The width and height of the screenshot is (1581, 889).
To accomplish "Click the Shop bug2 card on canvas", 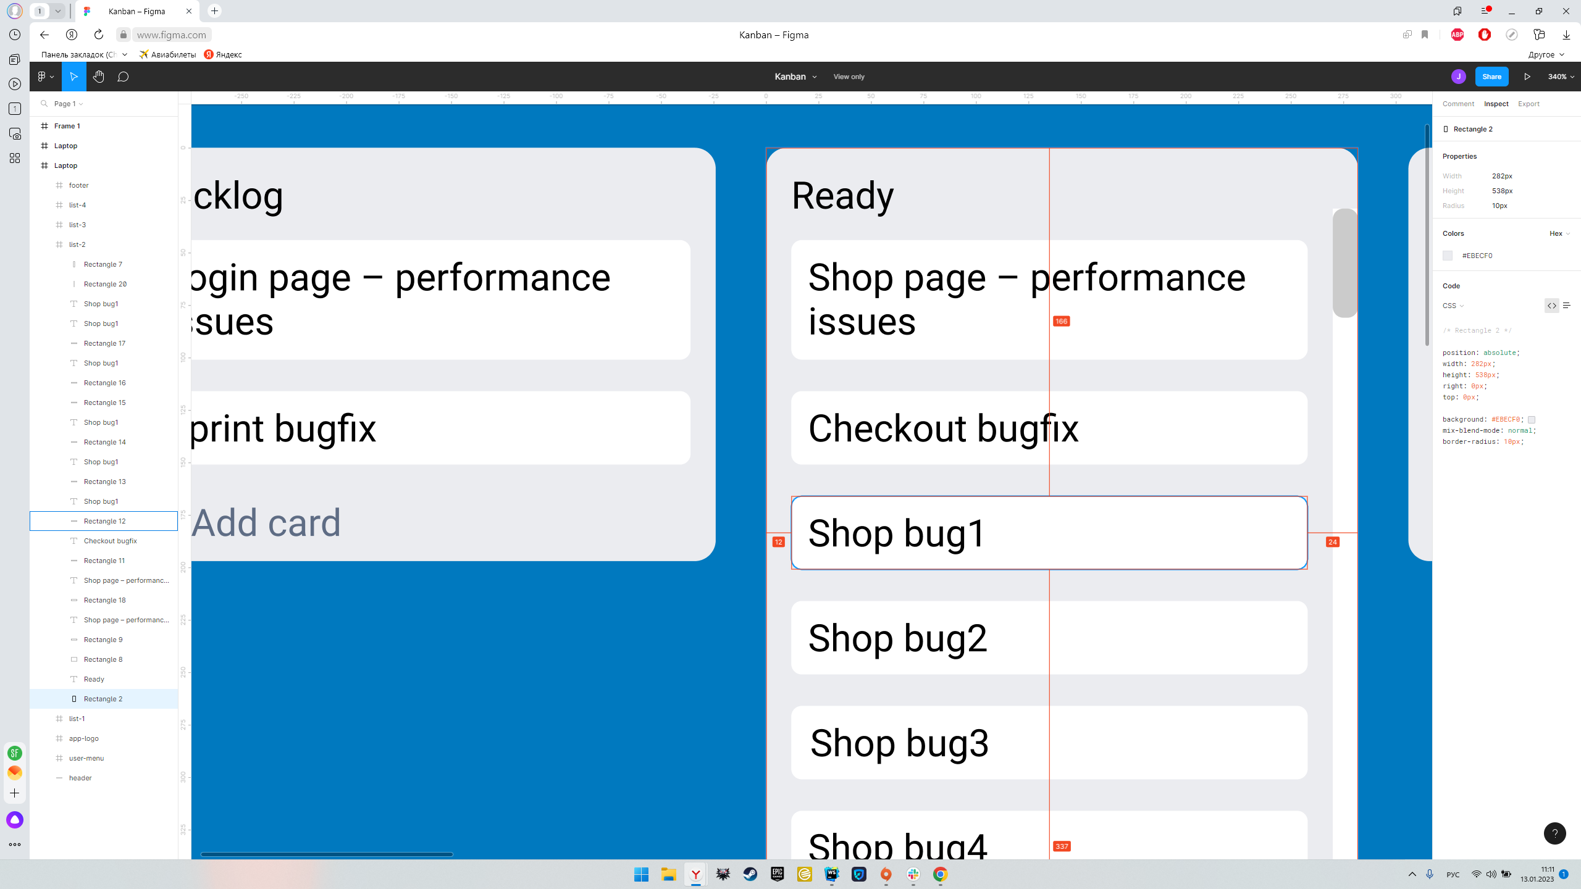I will coord(1049,638).
